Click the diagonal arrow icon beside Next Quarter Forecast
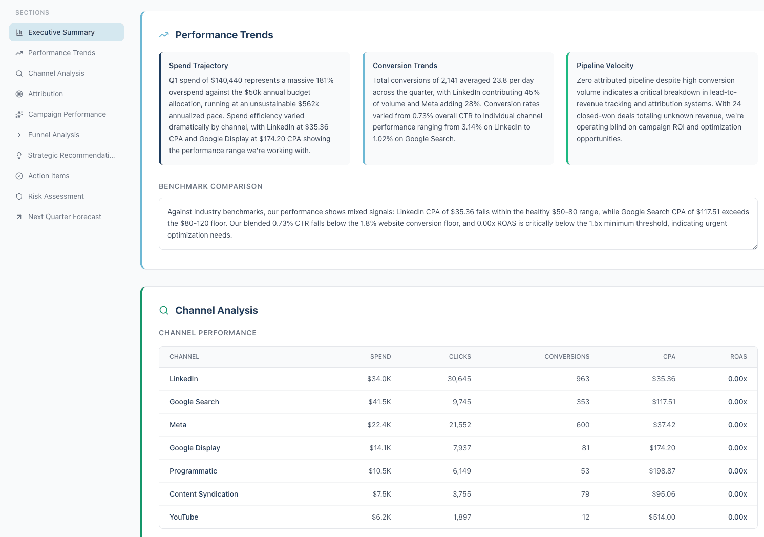 click(x=19, y=217)
